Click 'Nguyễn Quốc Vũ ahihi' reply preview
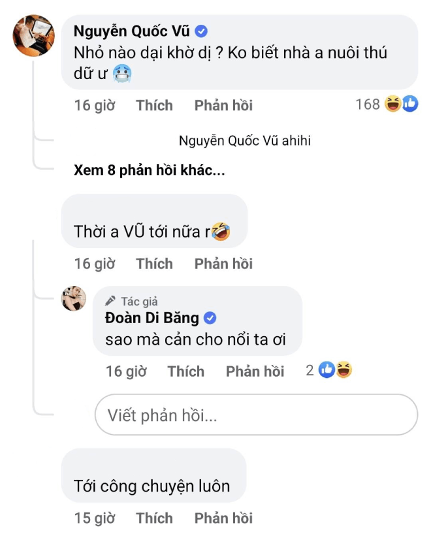The image size is (431, 534). [245, 140]
